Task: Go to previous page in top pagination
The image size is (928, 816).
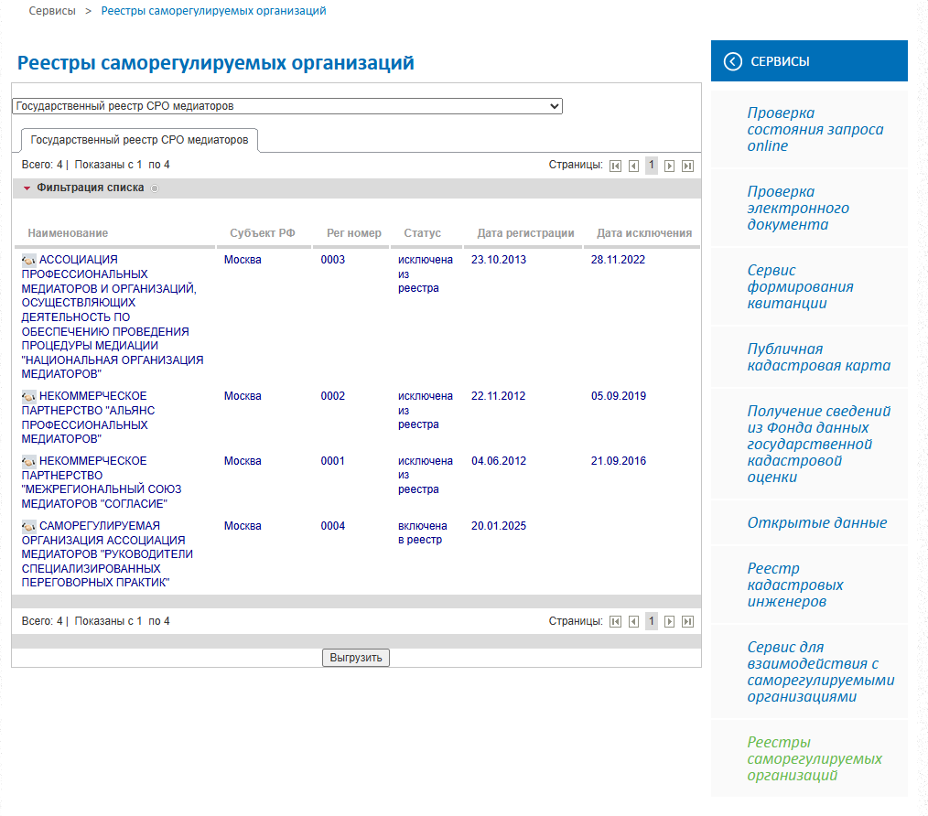Action: coord(634,166)
